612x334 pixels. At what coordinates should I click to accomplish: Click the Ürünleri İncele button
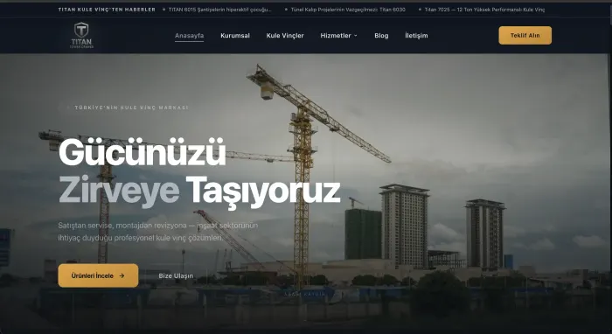click(98, 275)
